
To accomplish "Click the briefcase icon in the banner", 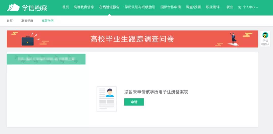I will click(28, 40).
